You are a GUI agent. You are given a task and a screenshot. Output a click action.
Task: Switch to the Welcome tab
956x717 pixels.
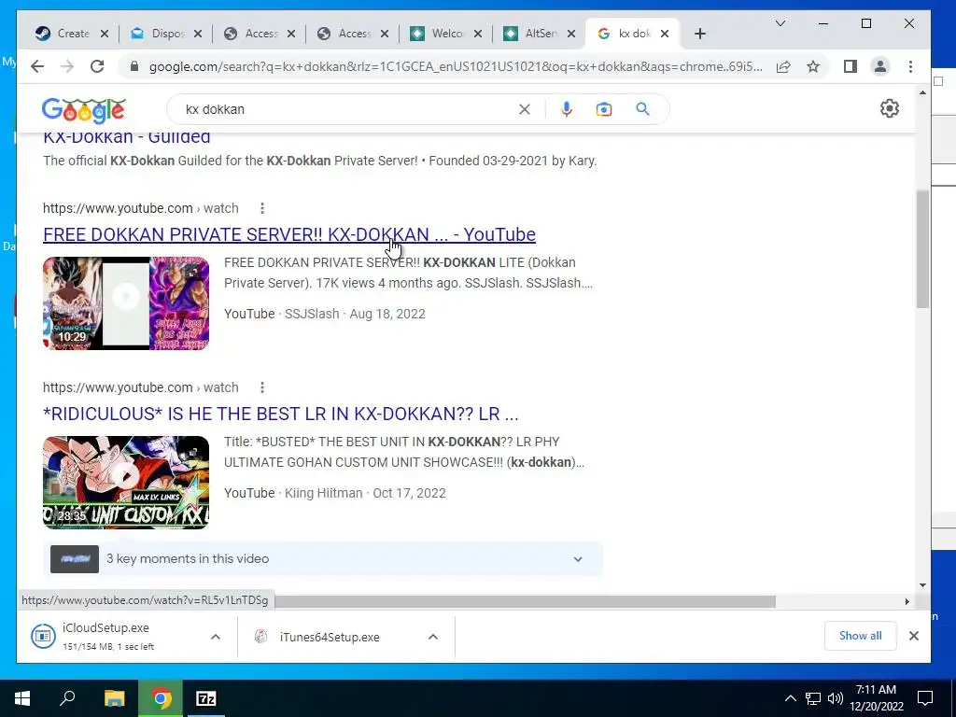pyautogui.click(x=444, y=34)
